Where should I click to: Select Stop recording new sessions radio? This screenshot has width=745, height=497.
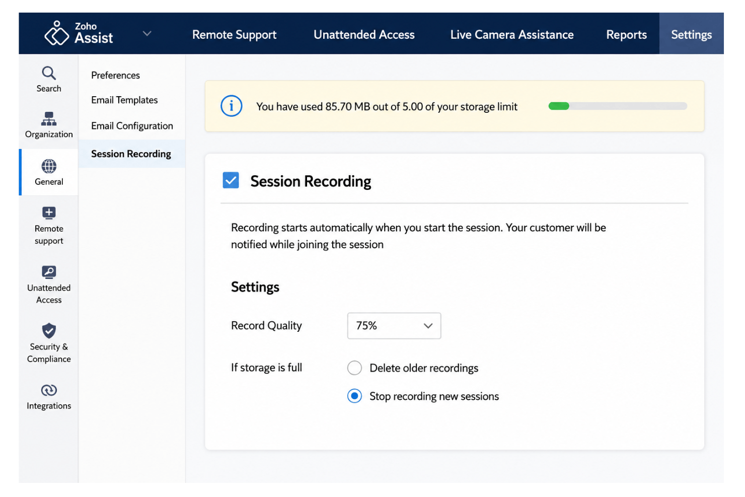point(354,396)
